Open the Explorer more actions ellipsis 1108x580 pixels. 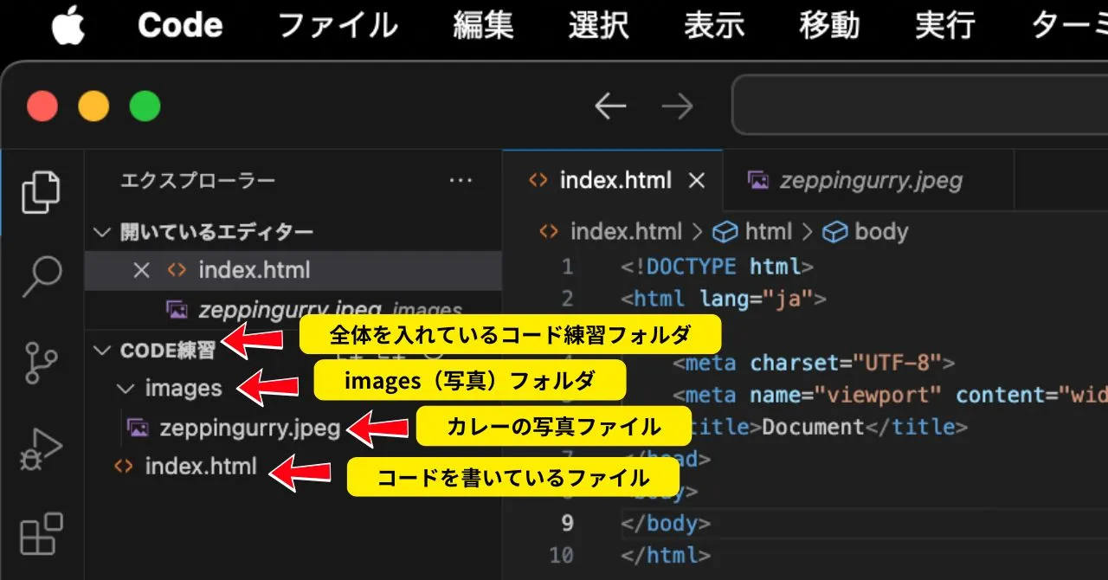click(x=461, y=181)
